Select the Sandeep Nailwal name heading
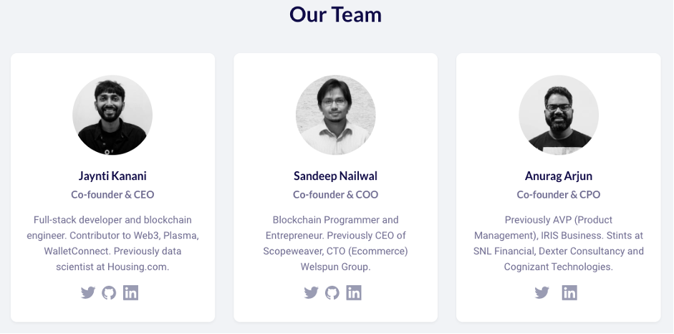Screen dimensions: 674x334 (335, 176)
